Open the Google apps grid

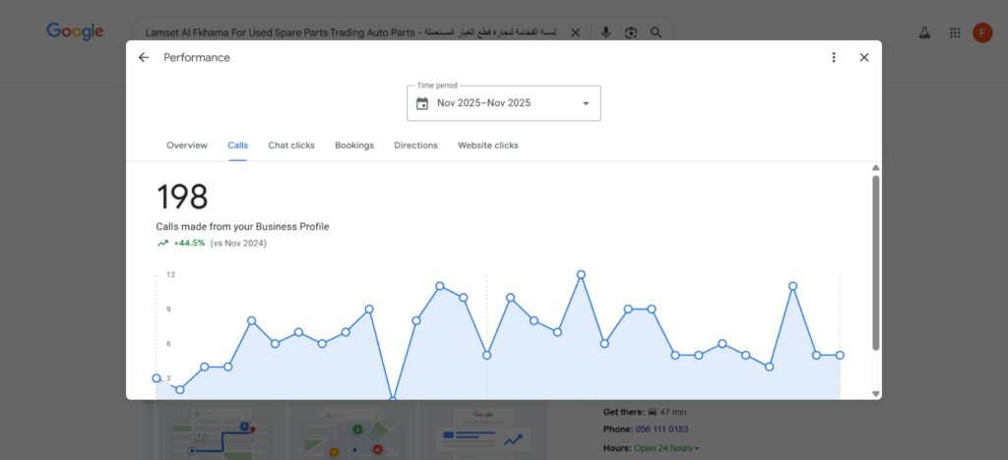[x=954, y=32]
